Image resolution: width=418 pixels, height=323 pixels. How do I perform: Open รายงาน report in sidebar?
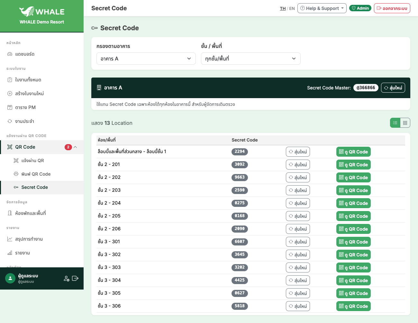coord(42,253)
